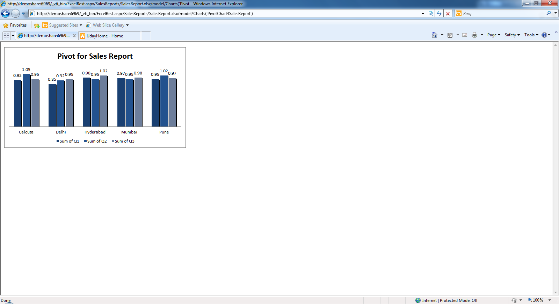The width and height of the screenshot is (559, 304).
Task: Close the demoshare:6969 tab
Action: pyautogui.click(x=74, y=36)
